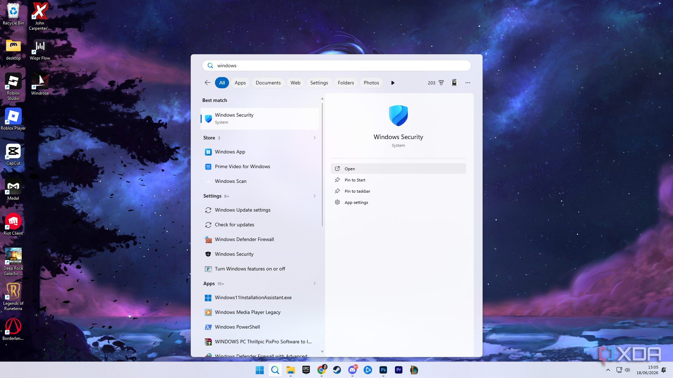
Task: Launch Wispr Flow desktop shortcut
Action: coord(40,49)
